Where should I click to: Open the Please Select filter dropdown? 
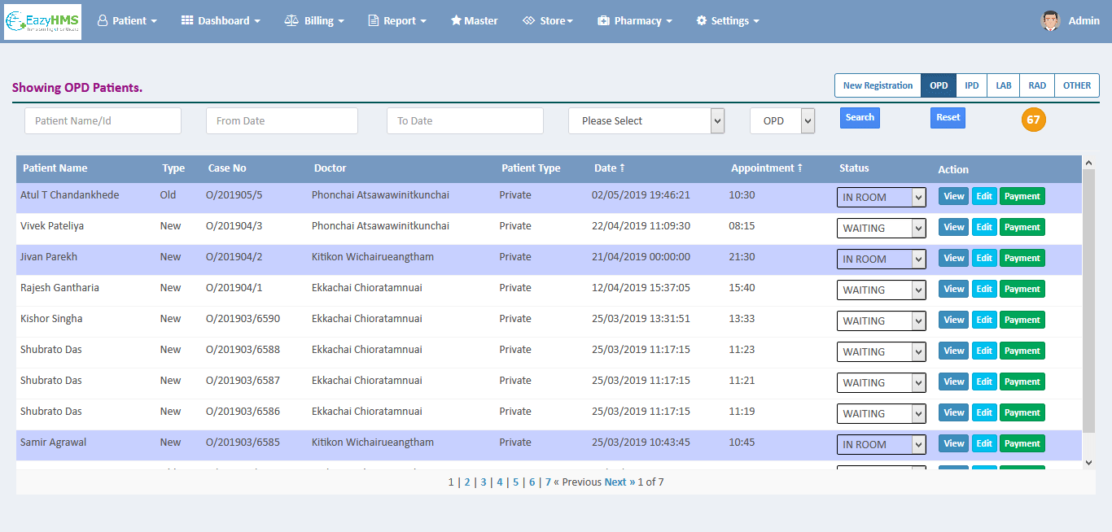[x=646, y=120]
